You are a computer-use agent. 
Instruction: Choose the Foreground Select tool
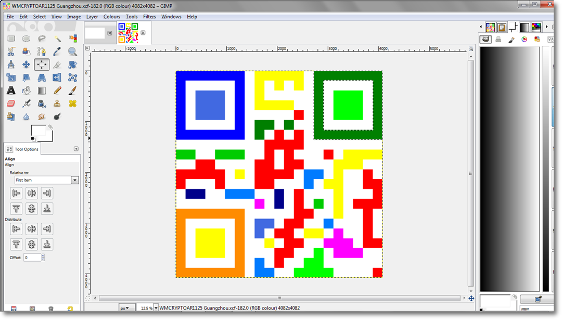point(26,52)
